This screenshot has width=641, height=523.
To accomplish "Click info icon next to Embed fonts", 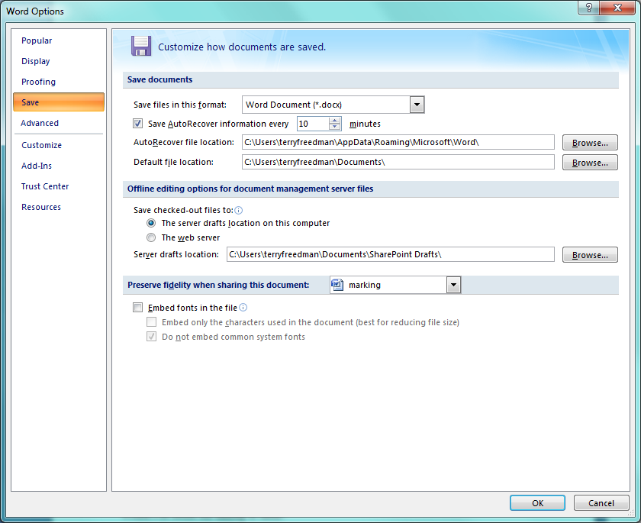I will coord(243,308).
